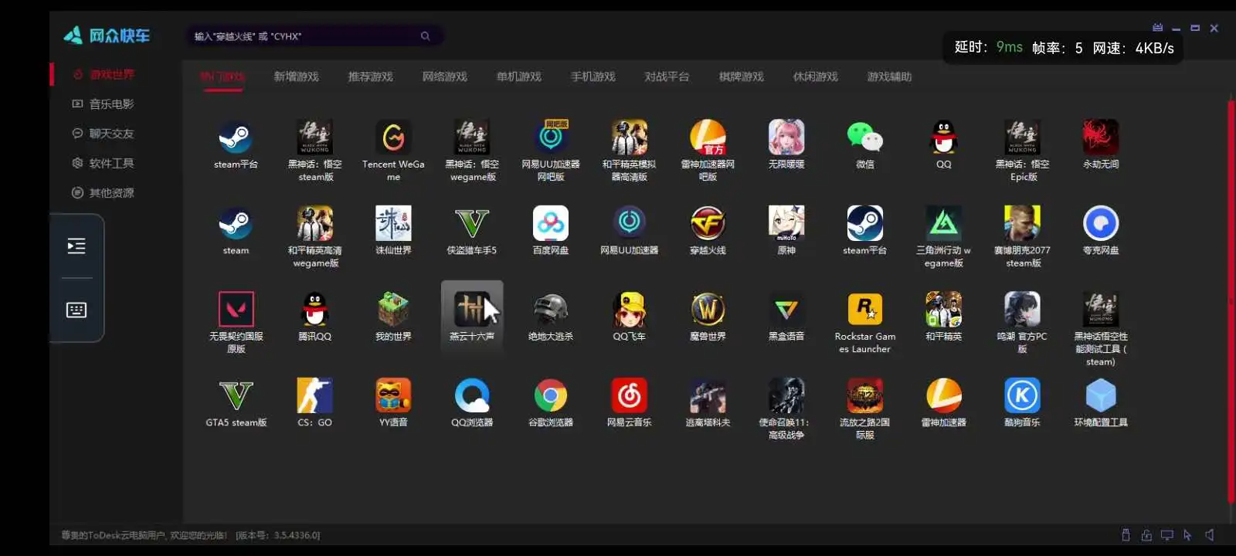
Task: Select 软件工具 in the sidebar
Action: pyautogui.click(x=104, y=163)
